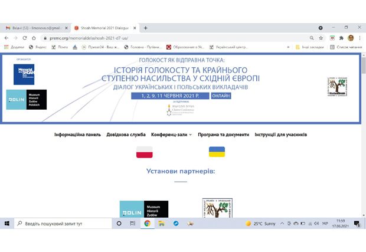Viewport: 366px width, 252px height.
Task: Click the browser back arrow
Action: point(6,38)
